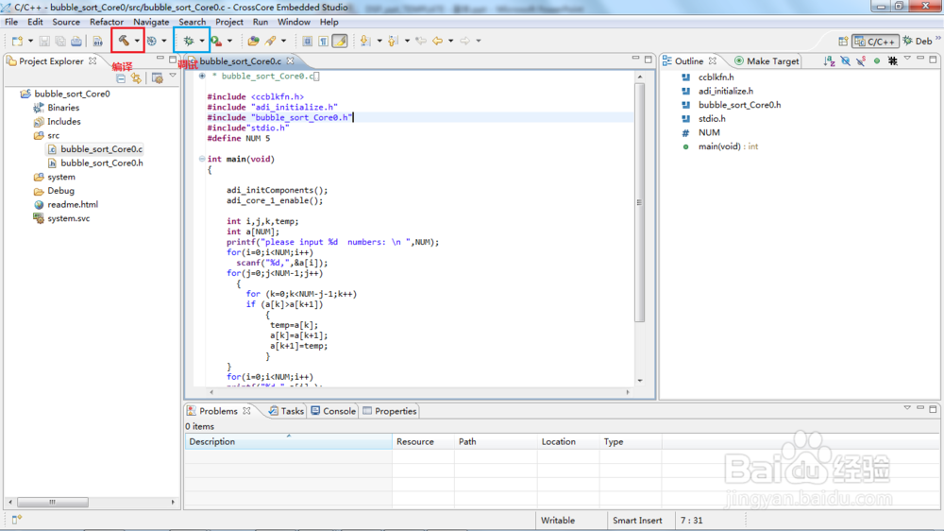Open the Problems view menu triangle
This screenshot has width=944, height=531.
tap(906, 408)
